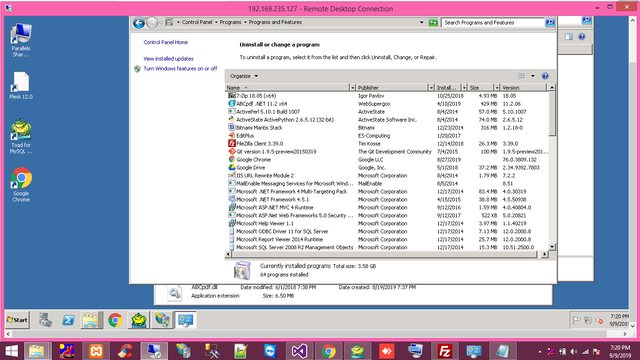Select the Google Drive program row
The image size is (640, 360).
click(386, 168)
